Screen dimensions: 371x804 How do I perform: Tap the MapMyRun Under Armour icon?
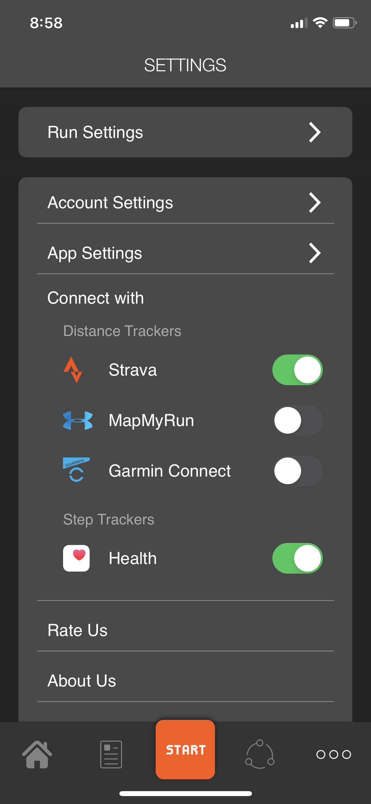coord(77,420)
